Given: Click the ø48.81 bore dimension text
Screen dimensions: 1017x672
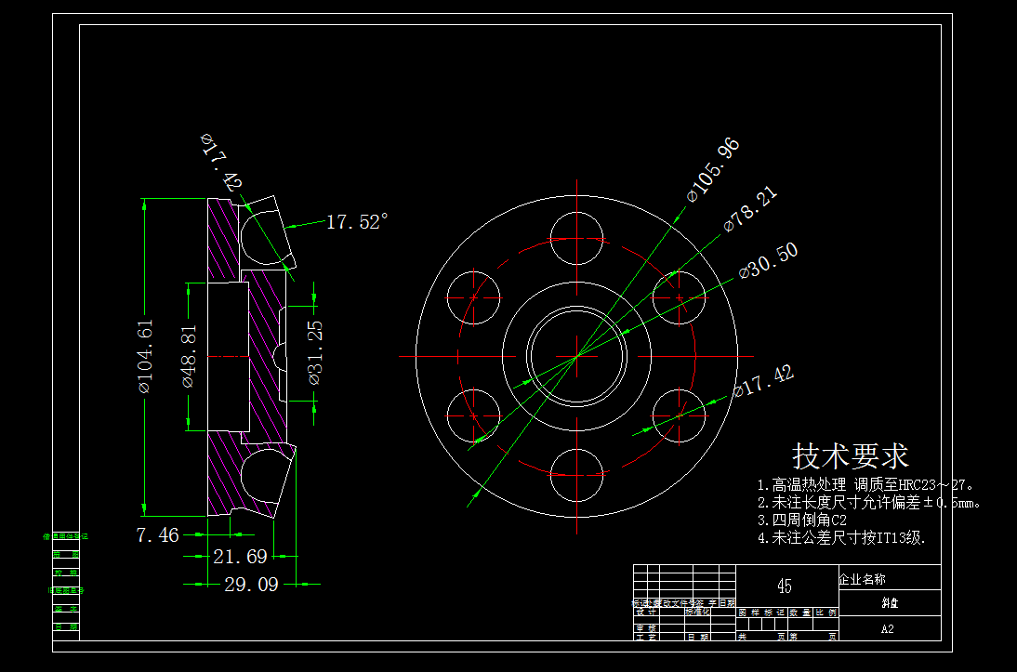Looking at the screenshot, I should (x=190, y=356).
